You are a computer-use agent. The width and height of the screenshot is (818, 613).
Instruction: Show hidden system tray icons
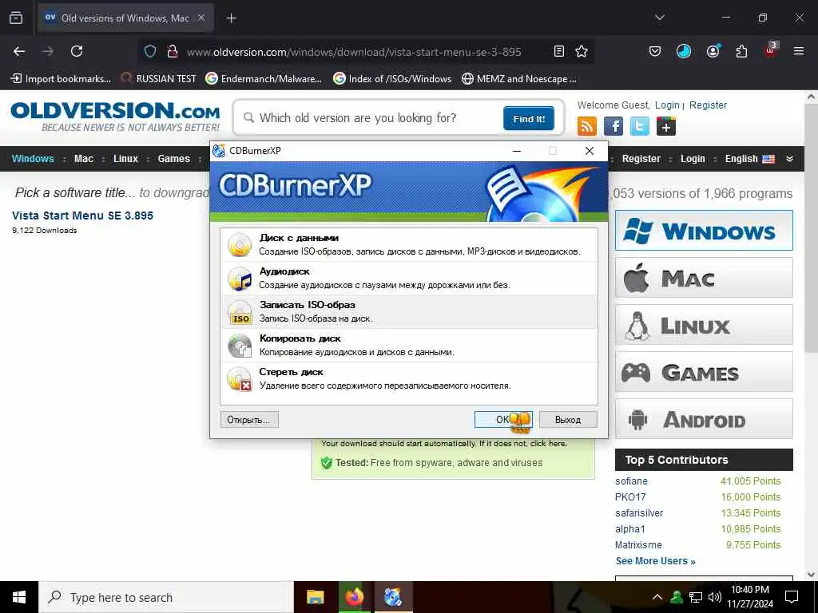pyautogui.click(x=657, y=597)
